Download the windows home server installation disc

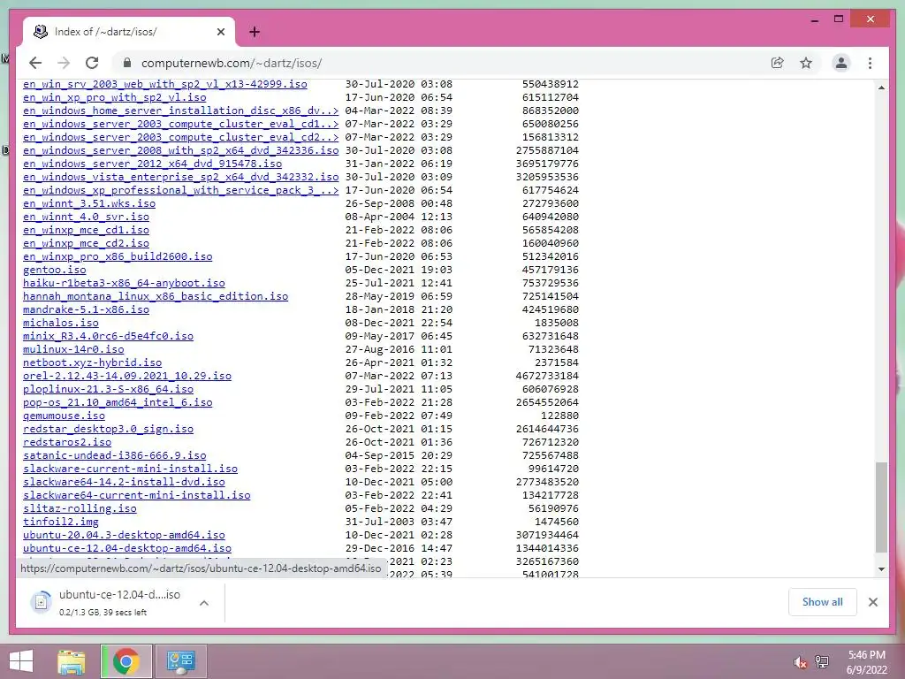(180, 111)
